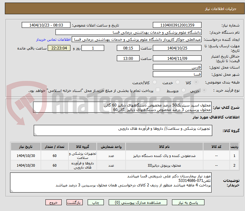The height and width of the screenshot is (211, 245).
Task: Click row number 1 in ردیف column
Action: [234, 156]
